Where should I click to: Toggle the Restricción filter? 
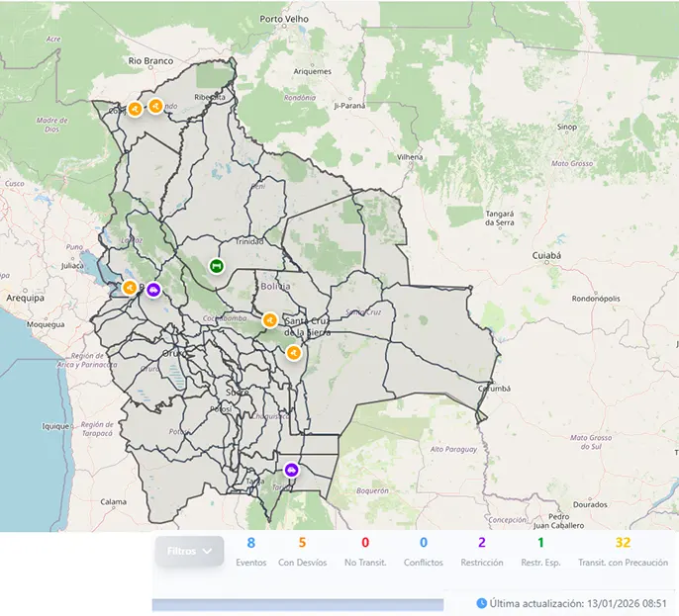tap(482, 552)
